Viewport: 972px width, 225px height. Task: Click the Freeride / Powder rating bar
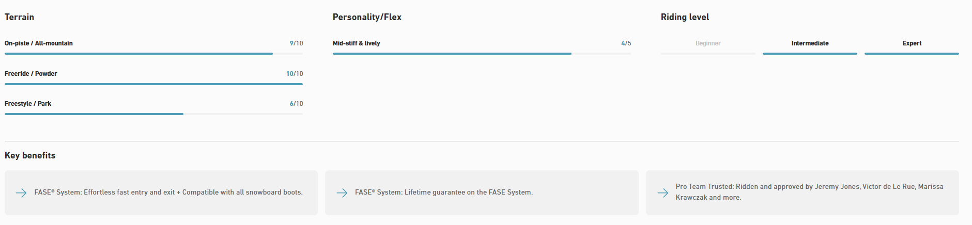(153, 84)
